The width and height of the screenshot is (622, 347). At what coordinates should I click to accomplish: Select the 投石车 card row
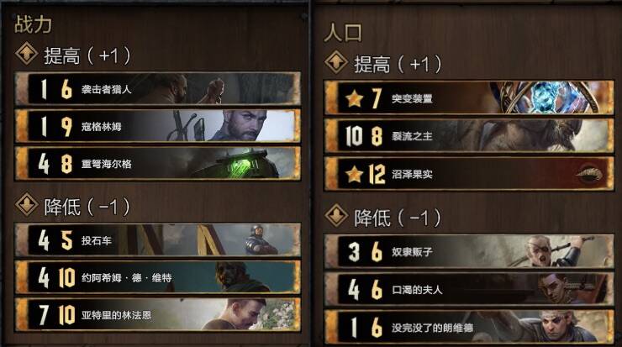tap(157, 240)
